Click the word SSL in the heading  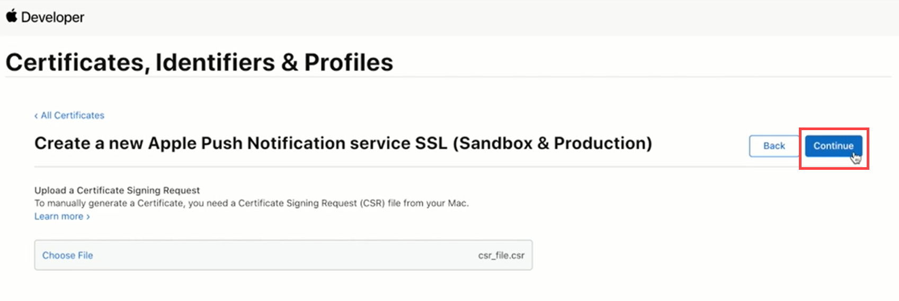pyautogui.click(x=431, y=143)
